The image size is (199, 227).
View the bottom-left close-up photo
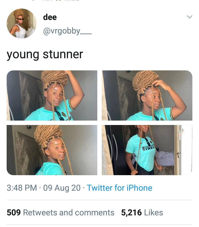tap(52, 150)
